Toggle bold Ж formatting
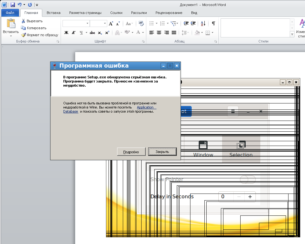Viewport: 305px width, 244px height. point(66,33)
